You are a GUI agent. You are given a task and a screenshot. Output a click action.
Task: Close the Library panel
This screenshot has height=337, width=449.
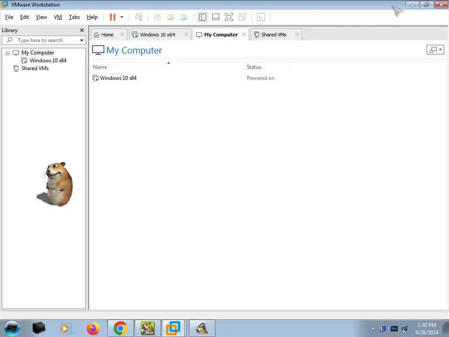point(82,30)
